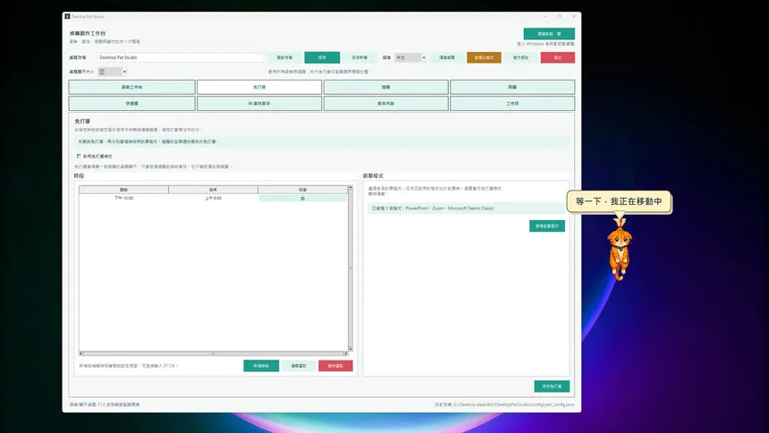
Task: Click the green status cell in the schedule row
Action: (302, 199)
